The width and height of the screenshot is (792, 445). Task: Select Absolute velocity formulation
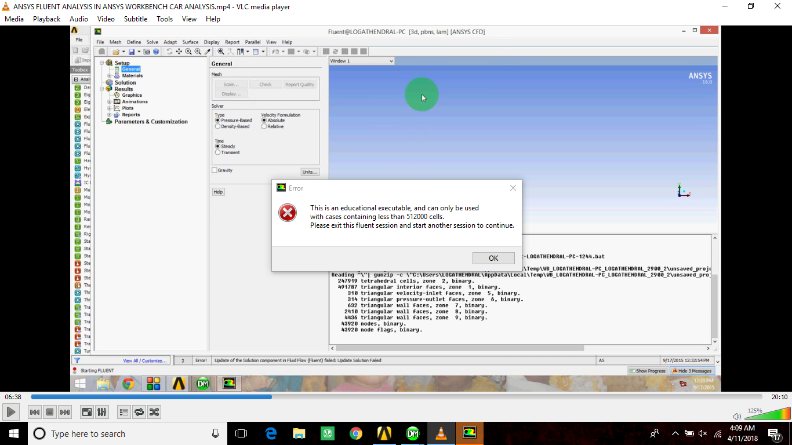pyautogui.click(x=273, y=121)
